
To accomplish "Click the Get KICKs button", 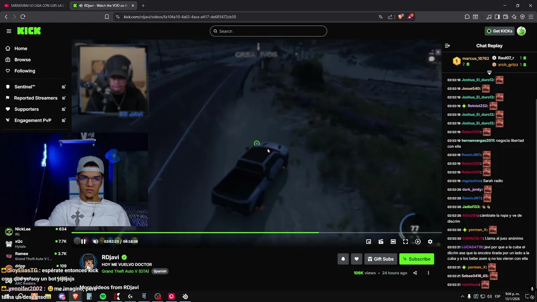I will pyautogui.click(x=499, y=31).
